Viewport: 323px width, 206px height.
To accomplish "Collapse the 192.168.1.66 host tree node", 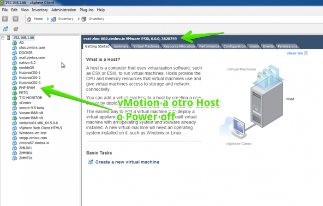I will coord(3,38).
